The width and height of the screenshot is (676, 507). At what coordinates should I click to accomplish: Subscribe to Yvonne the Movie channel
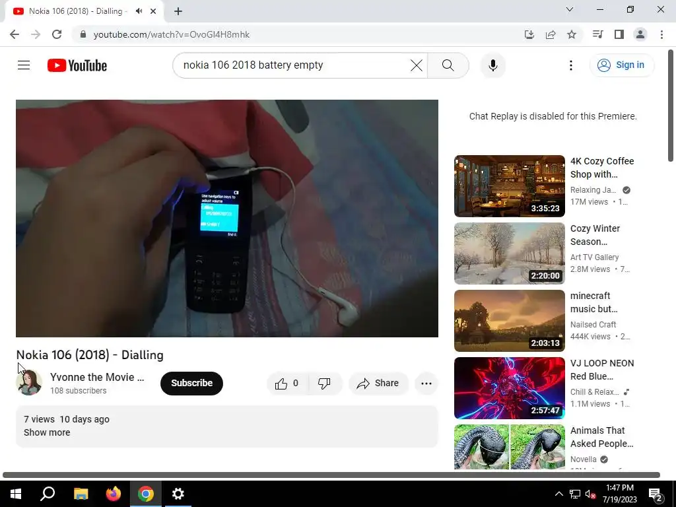point(191,384)
